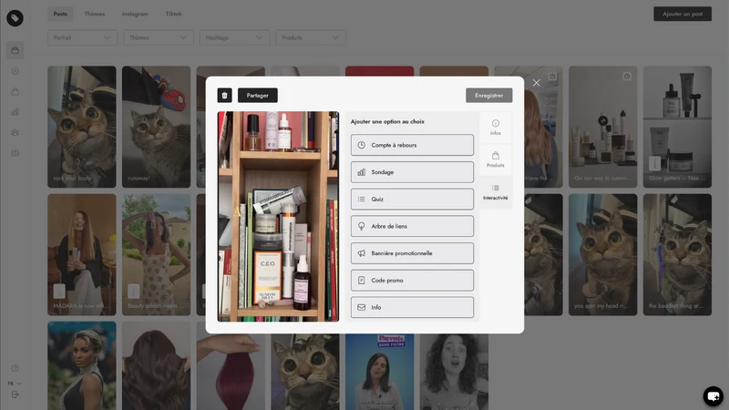Switch to the Instagram tab

(x=135, y=14)
